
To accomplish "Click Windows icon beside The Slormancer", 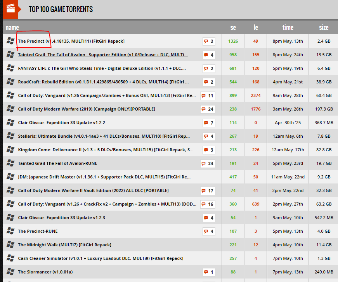I will [10, 272].
